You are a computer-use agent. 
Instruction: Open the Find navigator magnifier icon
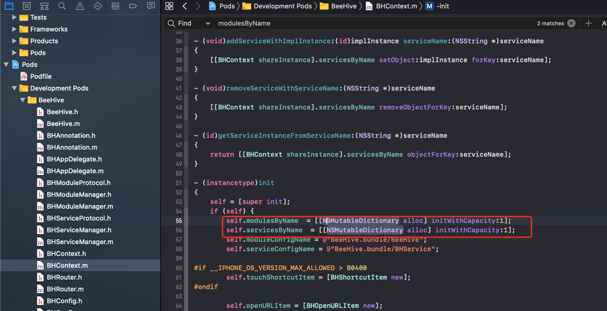(62, 6)
